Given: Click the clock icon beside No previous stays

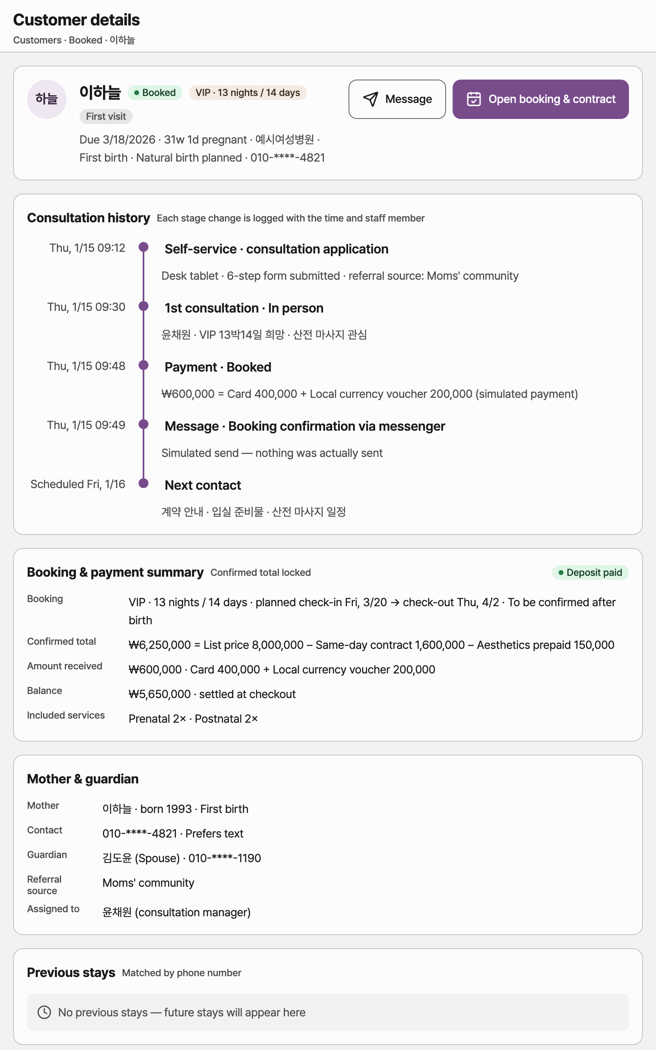Looking at the screenshot, I should point(44,1012).
